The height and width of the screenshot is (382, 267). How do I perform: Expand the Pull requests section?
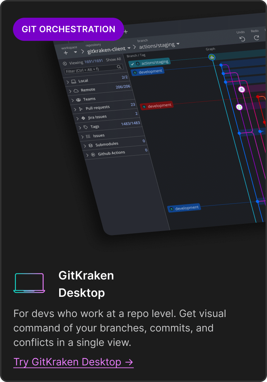point(75,109)
